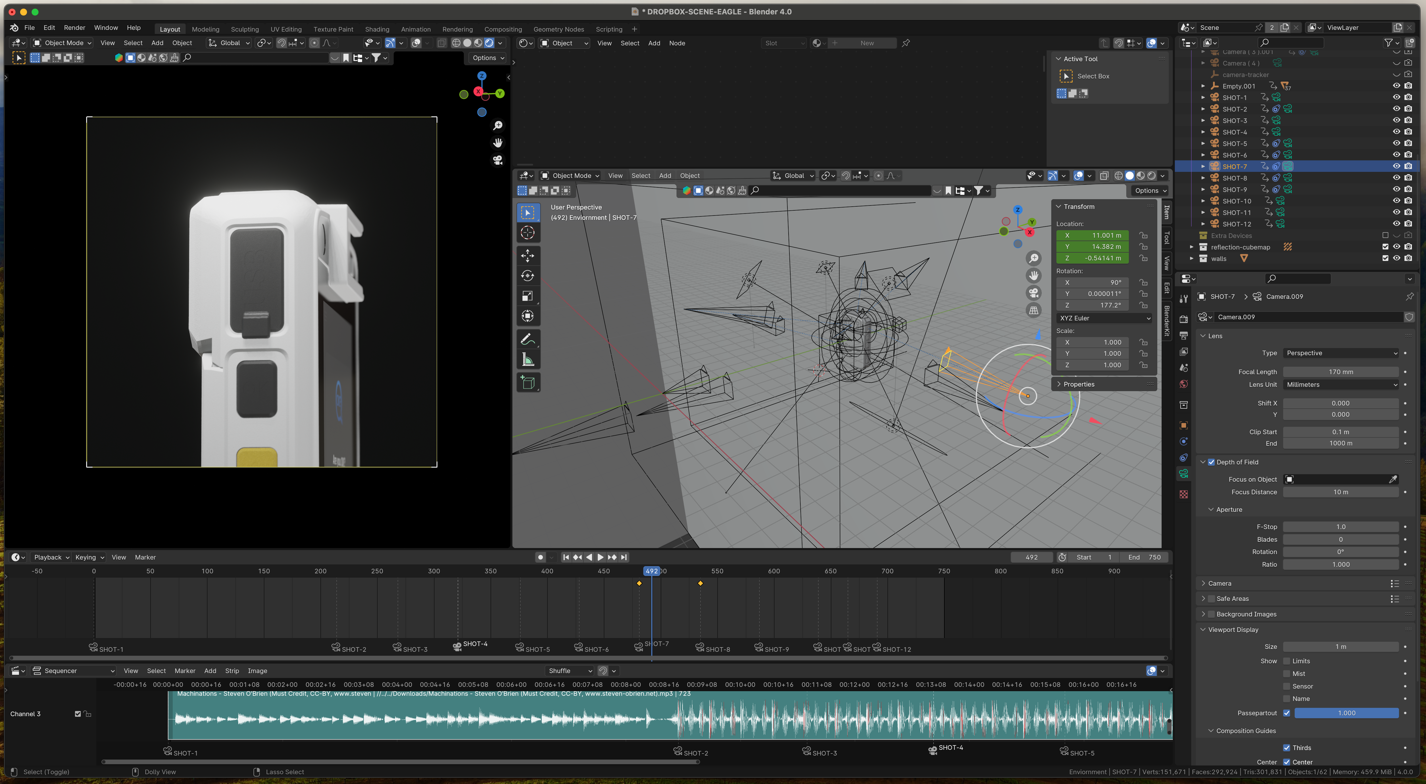Hide SHOT-3 in the outliner

[x=1396, y=120]
